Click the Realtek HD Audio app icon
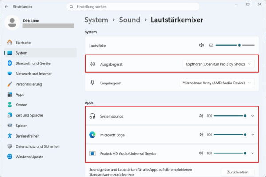266x177 pixels. coord(92,153)
